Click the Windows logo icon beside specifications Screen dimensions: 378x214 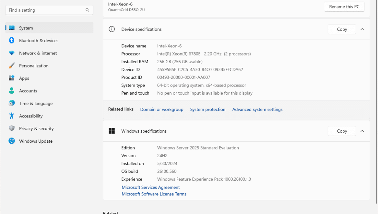(111, 131)
